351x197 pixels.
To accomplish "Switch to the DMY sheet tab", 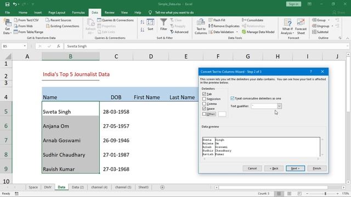I will point(48,187).
